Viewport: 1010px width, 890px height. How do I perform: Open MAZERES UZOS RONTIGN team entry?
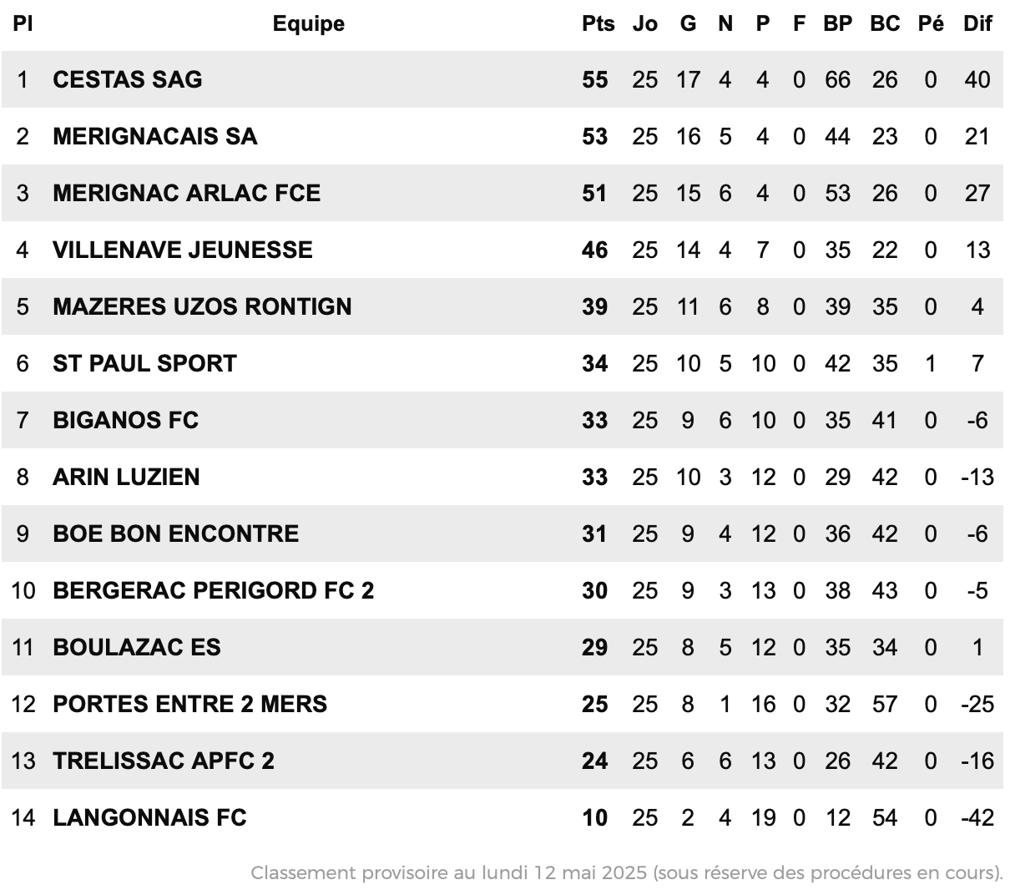[x=202, y=306]
